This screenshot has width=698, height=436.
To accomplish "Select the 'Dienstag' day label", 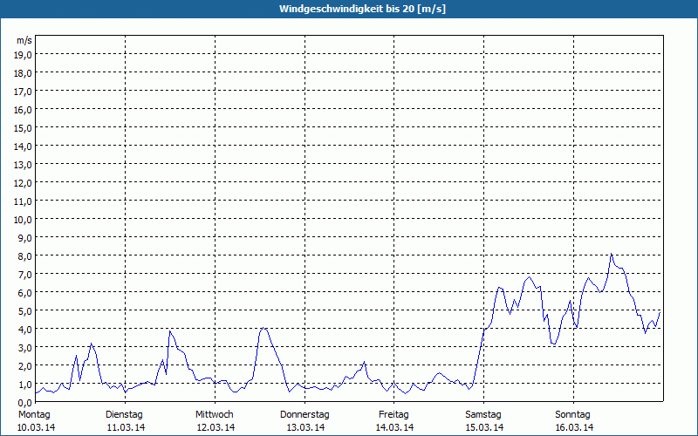I will [x=124, y=415].
